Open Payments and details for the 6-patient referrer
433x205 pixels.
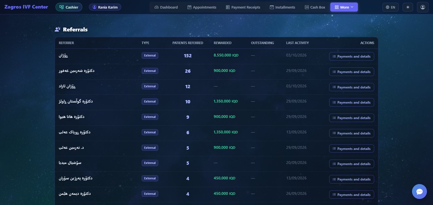pos(352,133)
